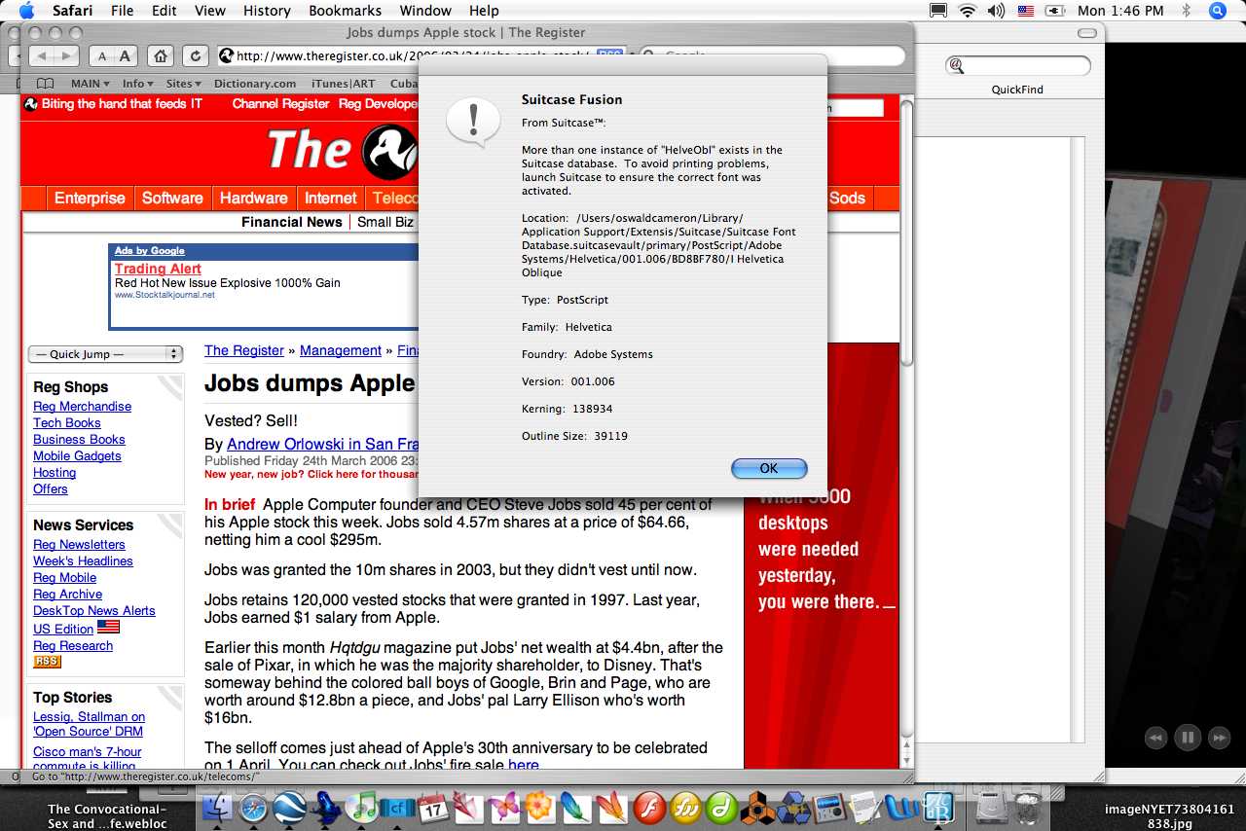Open the Hardware tab on The Register
Viewport: 1246px width, 831px height.
click(x=253, y=198)
